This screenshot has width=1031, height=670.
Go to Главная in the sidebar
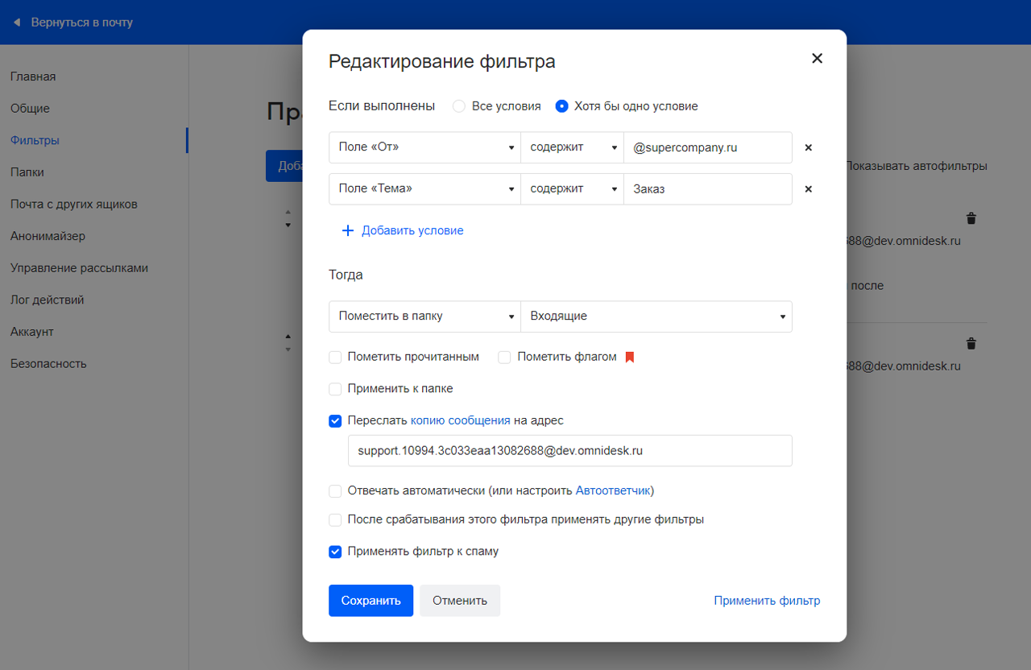tap(33, 77)
